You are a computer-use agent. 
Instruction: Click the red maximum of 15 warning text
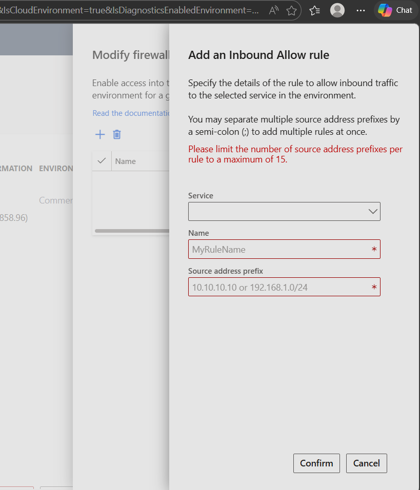pos(295,154)
